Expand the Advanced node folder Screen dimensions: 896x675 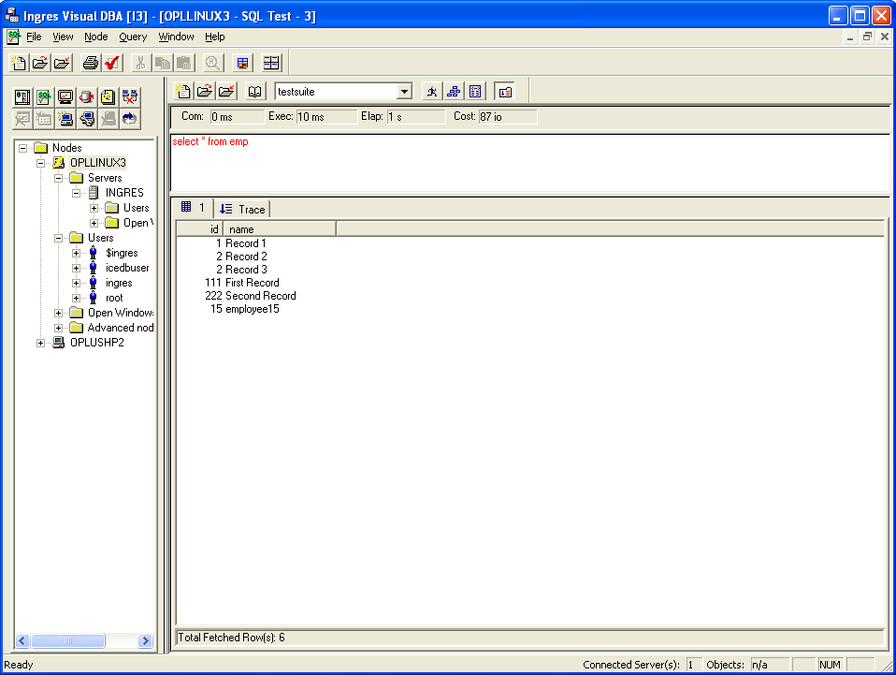(x=58, y=328)
